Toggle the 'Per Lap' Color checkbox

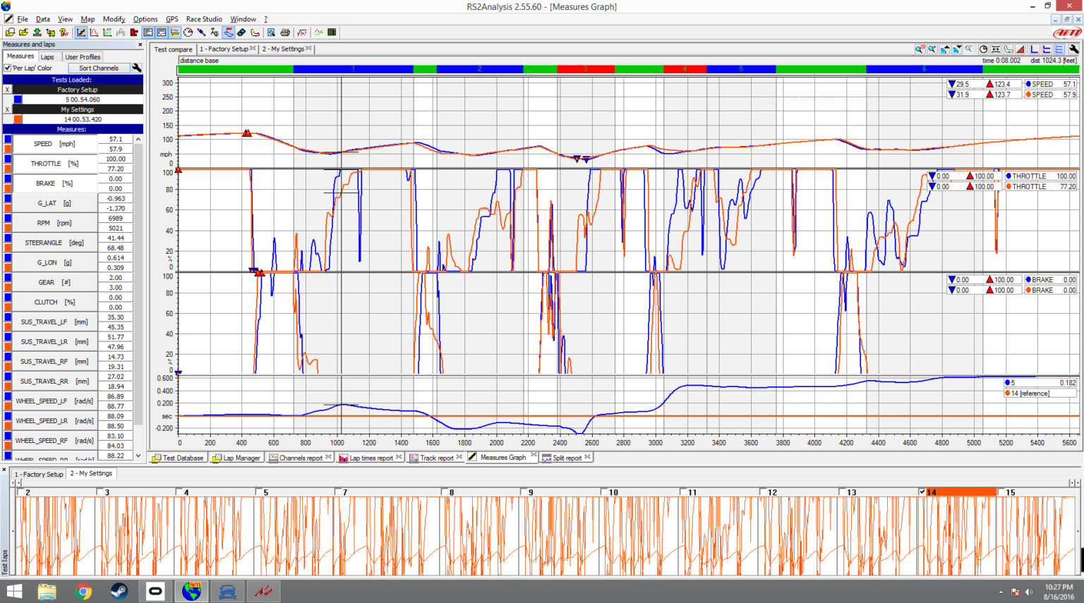pos(7,68)
